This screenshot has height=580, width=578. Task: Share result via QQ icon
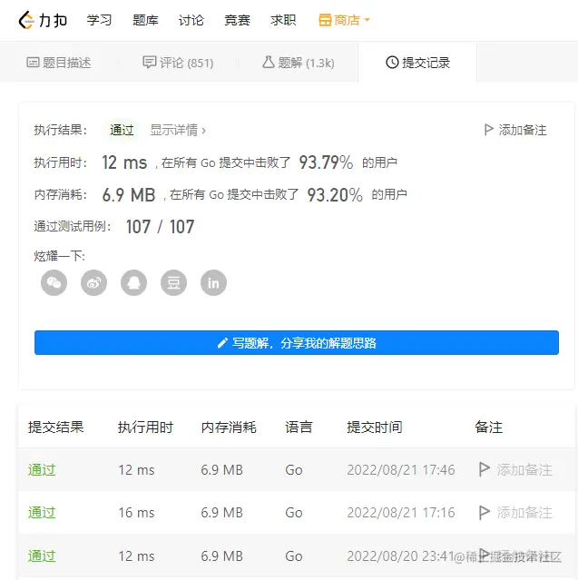pyautogui.click(x=134, y=283)
